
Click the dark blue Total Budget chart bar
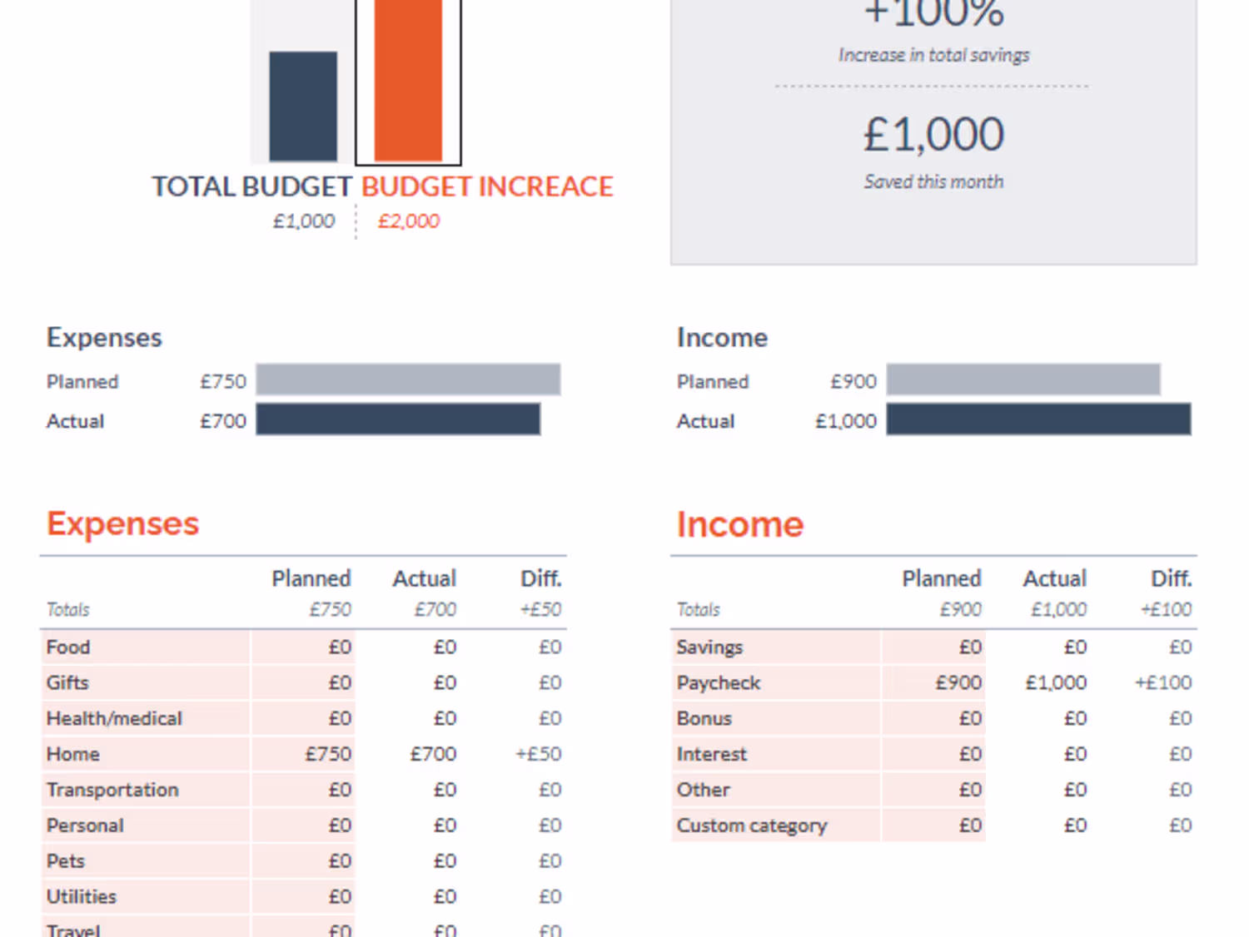[303, 106]
